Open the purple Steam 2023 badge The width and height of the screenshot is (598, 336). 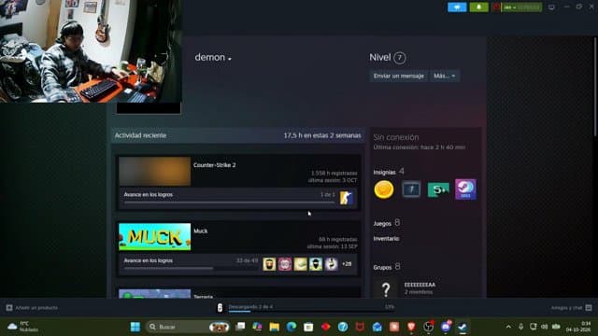tap(465, 189)
